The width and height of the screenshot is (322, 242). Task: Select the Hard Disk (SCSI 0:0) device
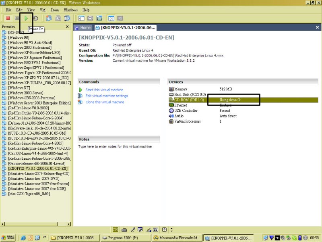[x=244, y=94]
